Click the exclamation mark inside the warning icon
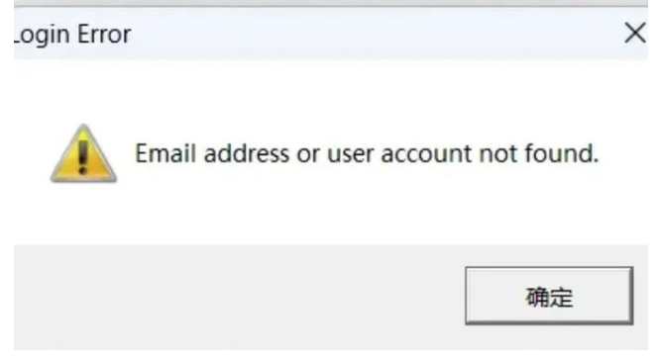 coord(83,156)
